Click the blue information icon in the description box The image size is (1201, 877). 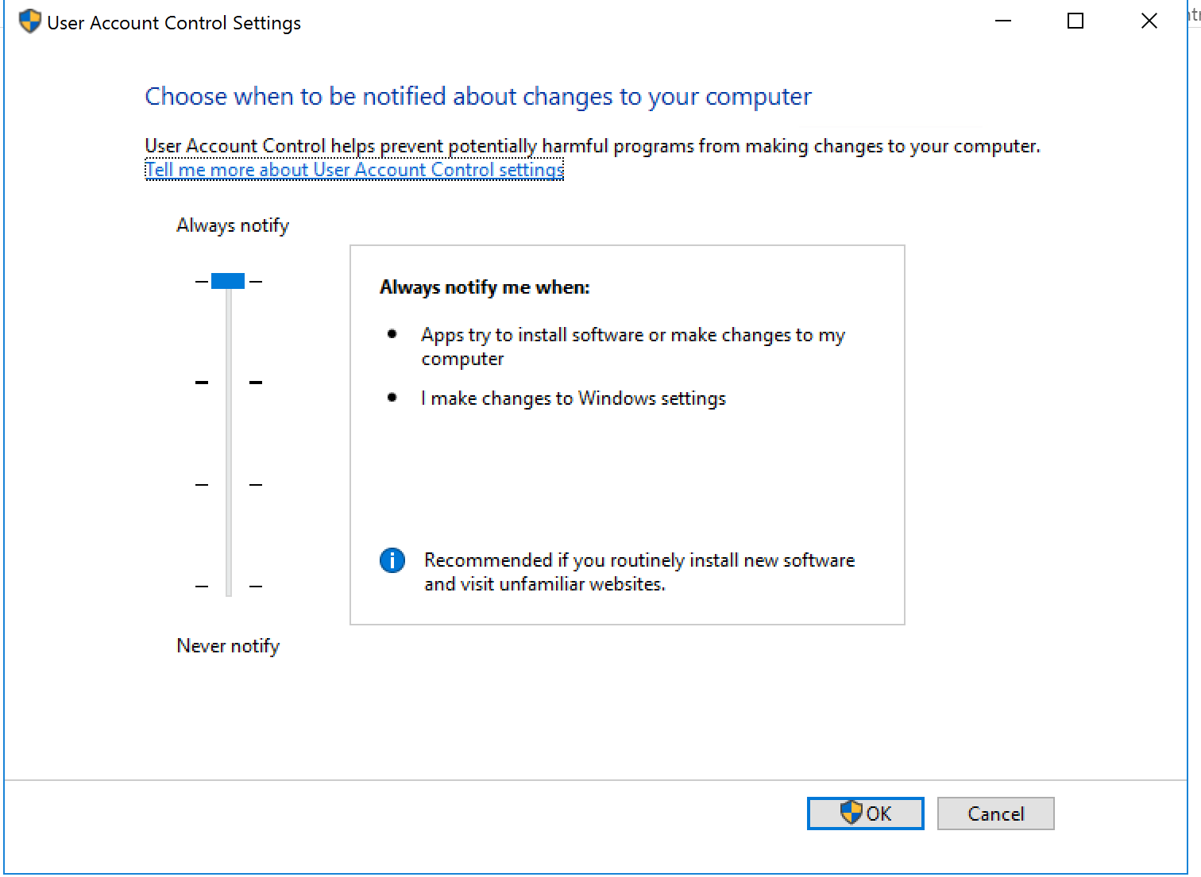(x=391, y=560)
